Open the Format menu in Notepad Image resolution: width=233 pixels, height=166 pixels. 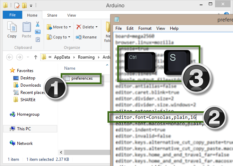[145, 28]
